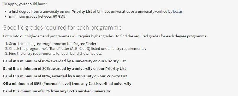
Task: Click the Band C requirement line
Action: click(x=65, y=76)
